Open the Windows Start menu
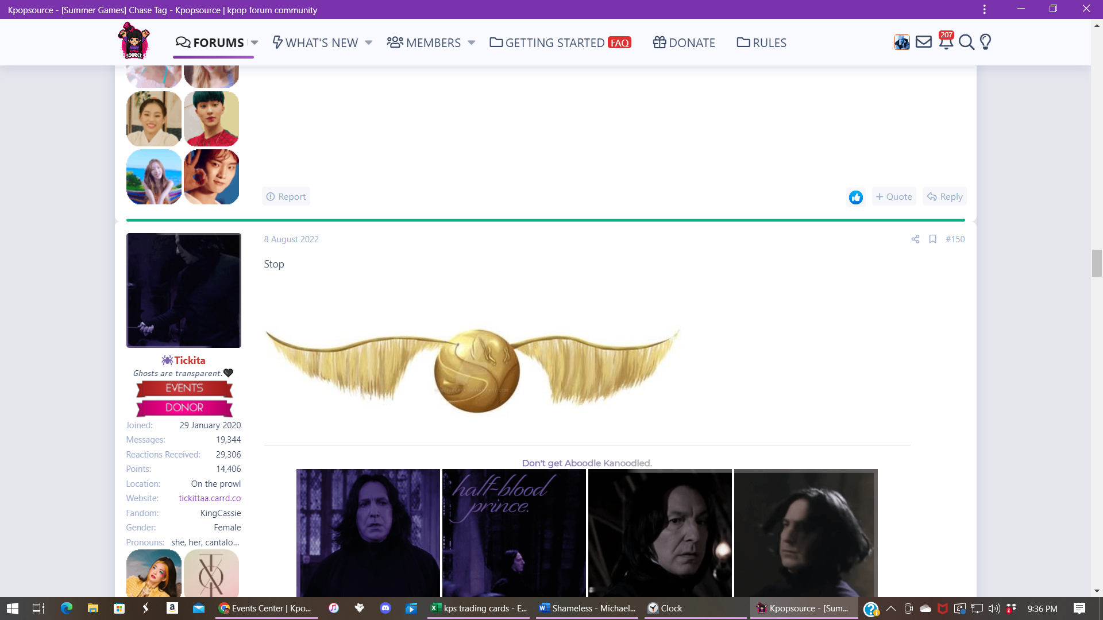 point(12,608)
